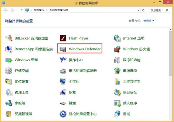
Task: Open the 轻松使用设置中心 icon
Action: coord(63,114)
